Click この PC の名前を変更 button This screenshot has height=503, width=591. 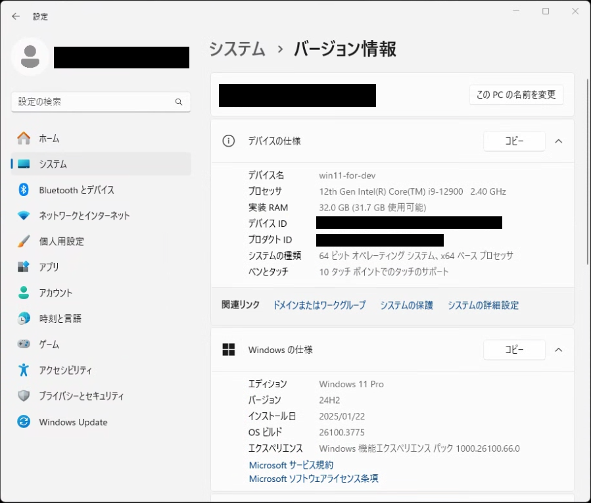(x=516, y=95)
